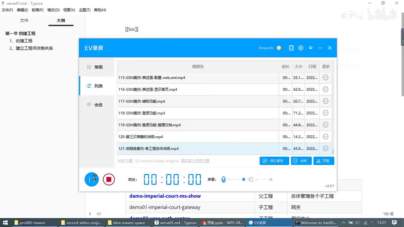Viewport: 404px width, 227px height.
Task: Select 119-SSM案例-登录功能-整理文档.mp4 row
Action: click(224, 125)
